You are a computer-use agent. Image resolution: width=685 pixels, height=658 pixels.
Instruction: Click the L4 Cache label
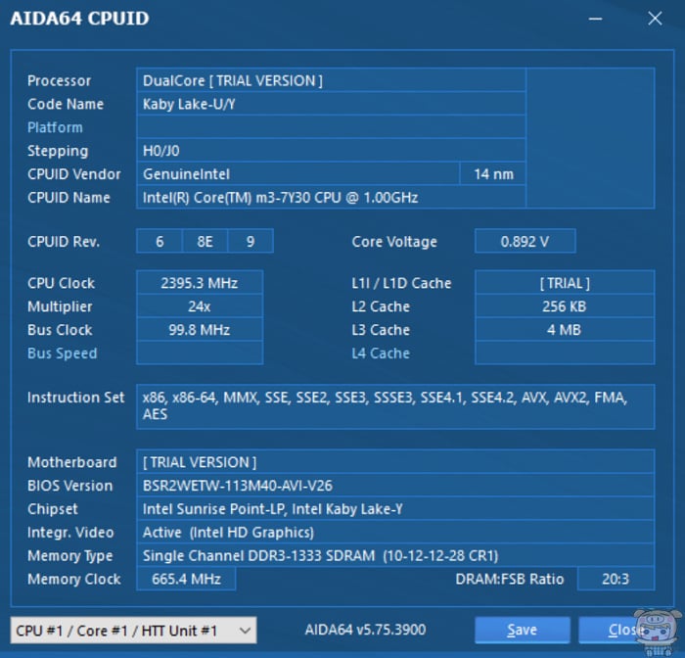[381, 352]
